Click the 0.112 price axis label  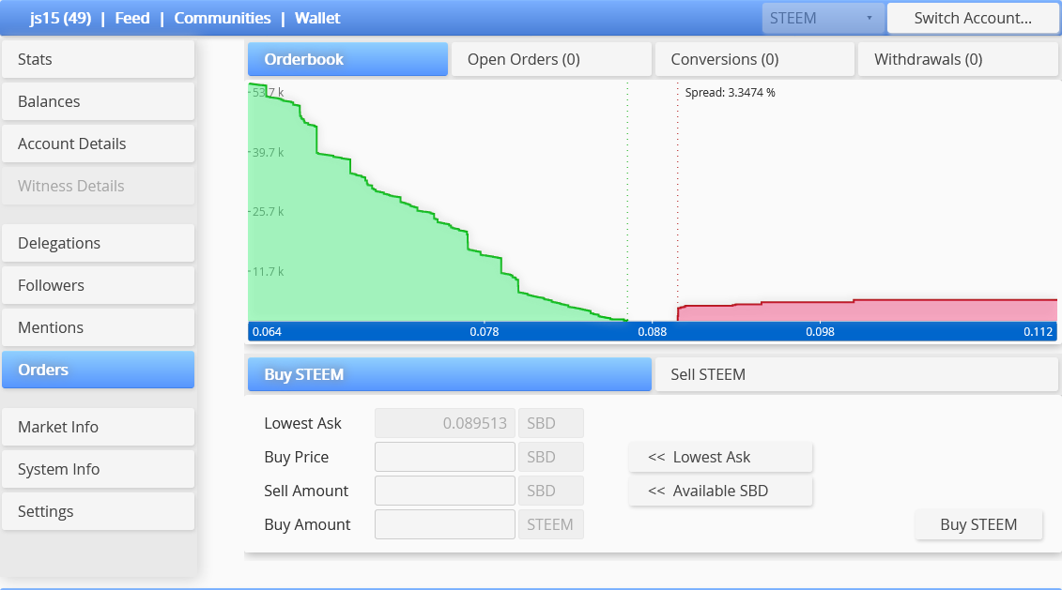pyautogui.click(x=1039, y=331)
